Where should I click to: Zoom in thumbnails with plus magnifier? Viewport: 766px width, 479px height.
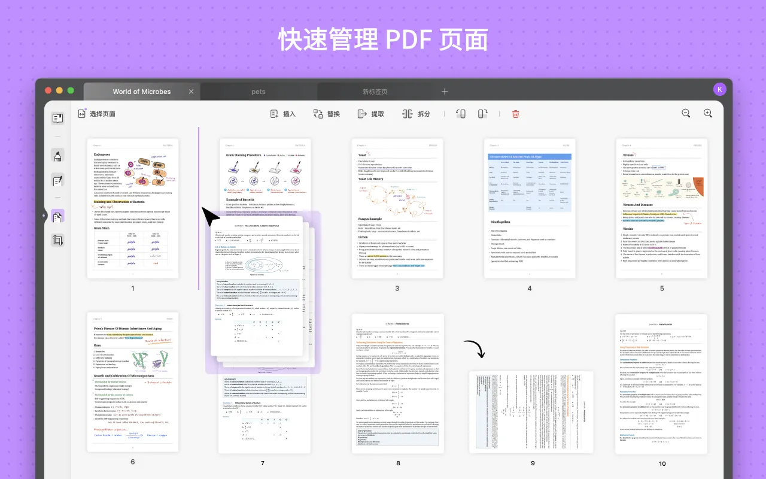point(708,113)
